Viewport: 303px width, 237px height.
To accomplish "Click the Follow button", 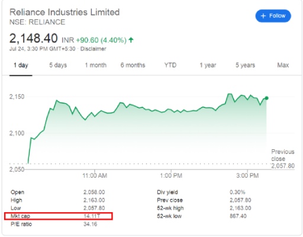I will tap(273, 16).
